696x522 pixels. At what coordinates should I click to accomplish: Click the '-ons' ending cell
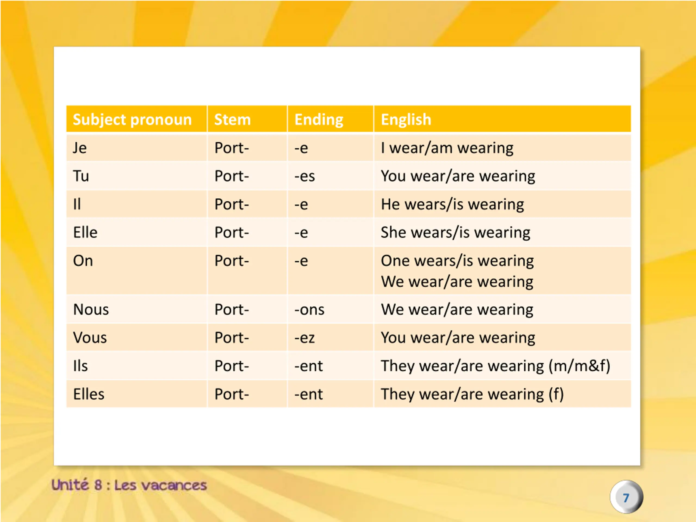[330, 309]
